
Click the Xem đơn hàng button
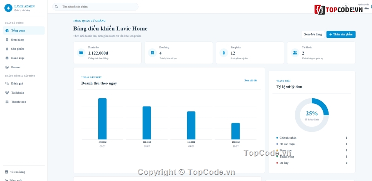(313, 34)
